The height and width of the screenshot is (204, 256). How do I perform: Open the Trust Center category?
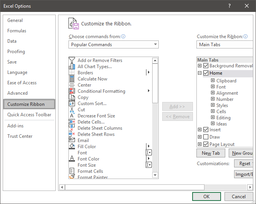[29, 136]
